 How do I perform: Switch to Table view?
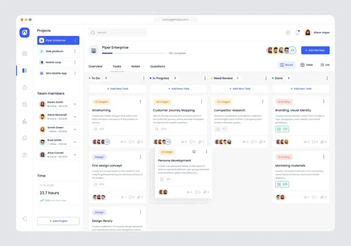point(306,65)
